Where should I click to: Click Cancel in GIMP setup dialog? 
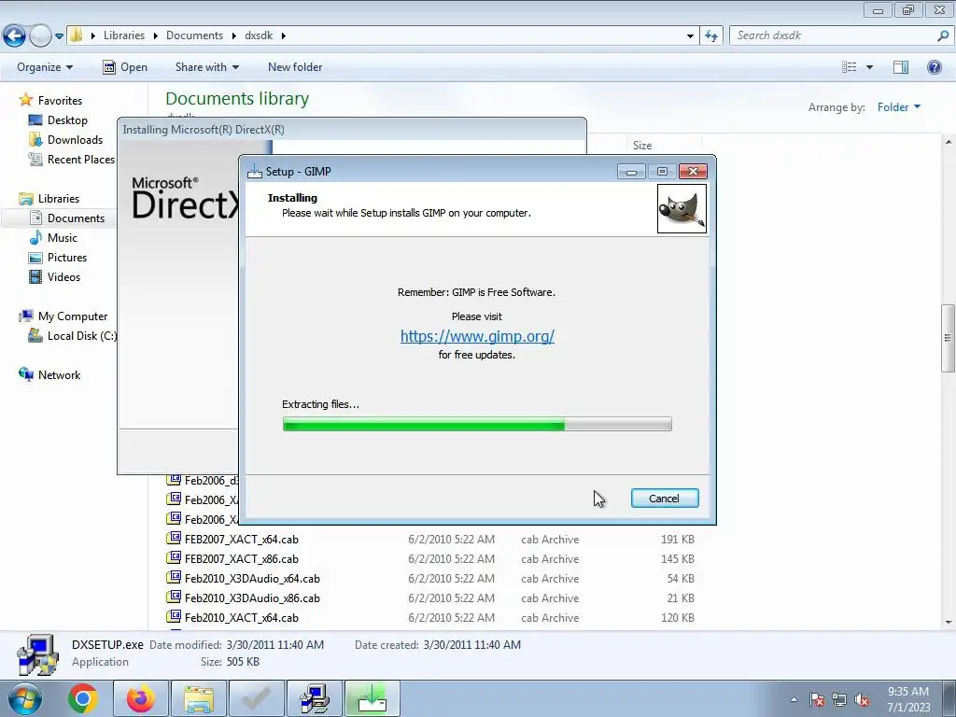(665, 499)
